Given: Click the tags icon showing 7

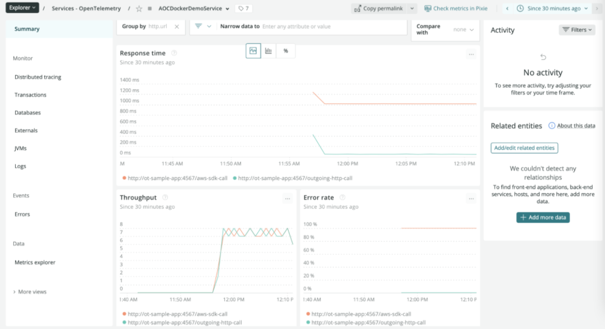Looking at the screenshot, I should pyautogui.click(x=244, y=9).
